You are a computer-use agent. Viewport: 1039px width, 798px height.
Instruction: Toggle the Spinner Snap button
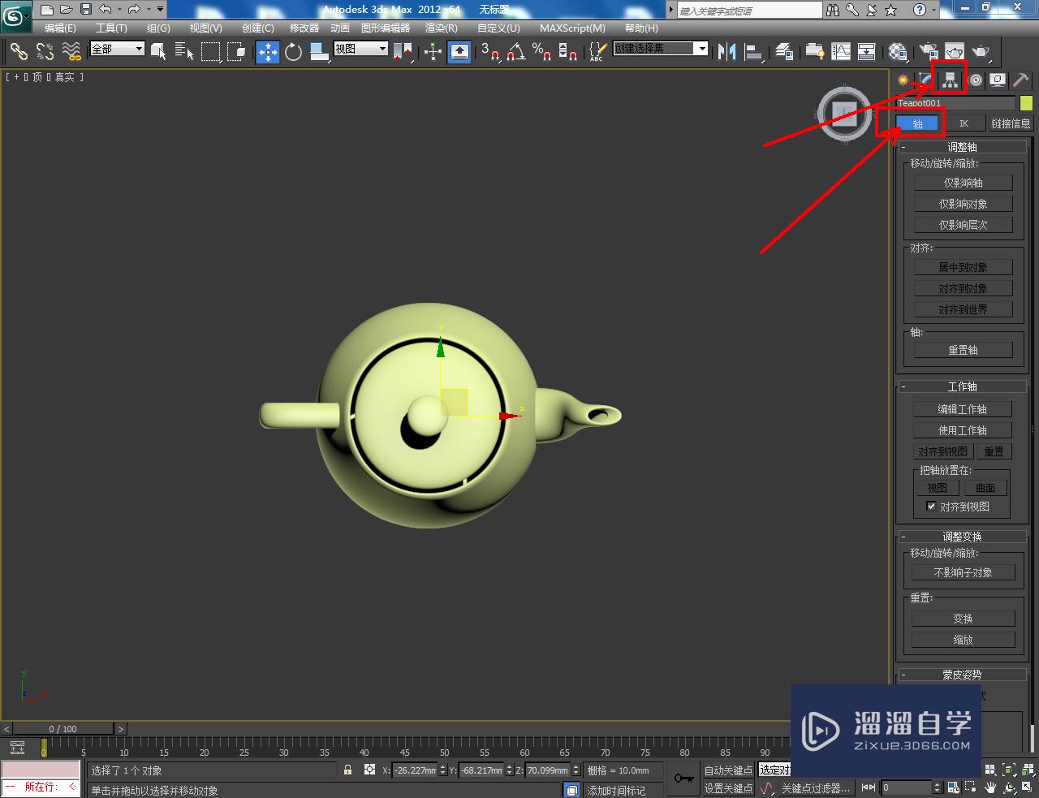[567, 52]
